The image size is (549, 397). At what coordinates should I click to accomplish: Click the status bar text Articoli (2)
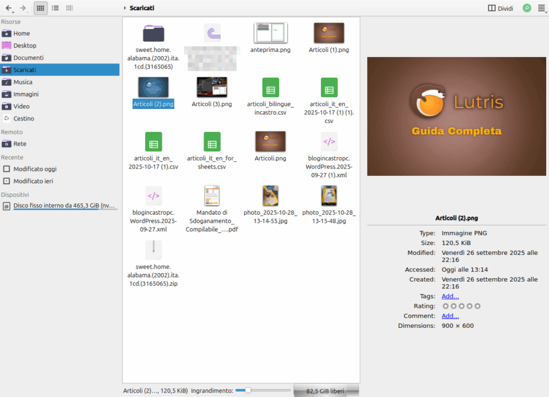[x=156, y=391]
